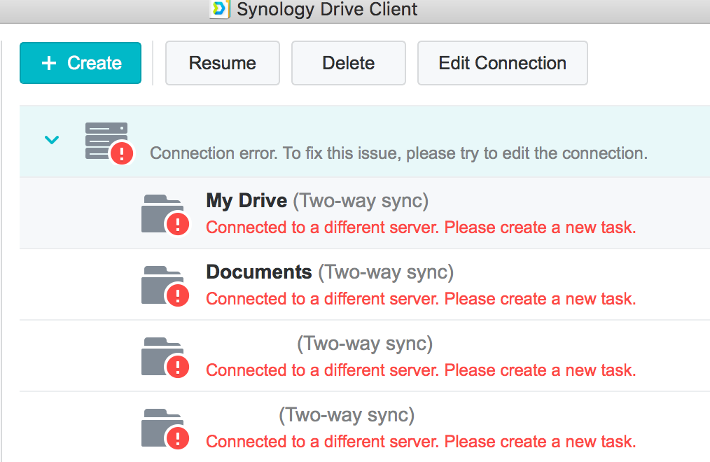Click the third task's folder icon
This screenshot has width=710, height=462.
tap(163, 356)
